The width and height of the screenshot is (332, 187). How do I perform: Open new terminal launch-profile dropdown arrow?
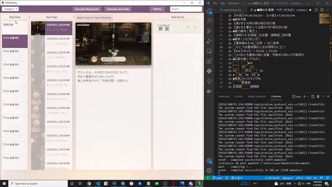[x=308, y=97]
